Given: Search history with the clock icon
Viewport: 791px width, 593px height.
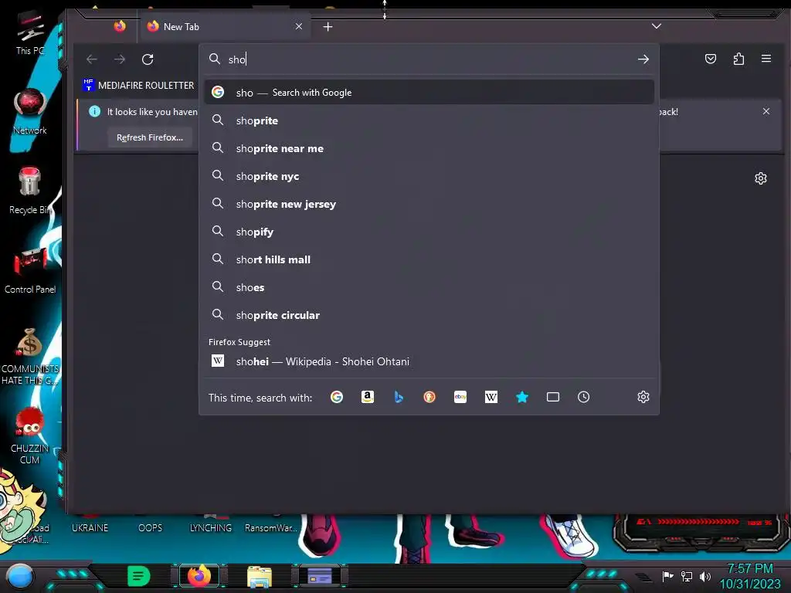Looking at the screenshot, I should pyautogui.click(x=584, y=398).
